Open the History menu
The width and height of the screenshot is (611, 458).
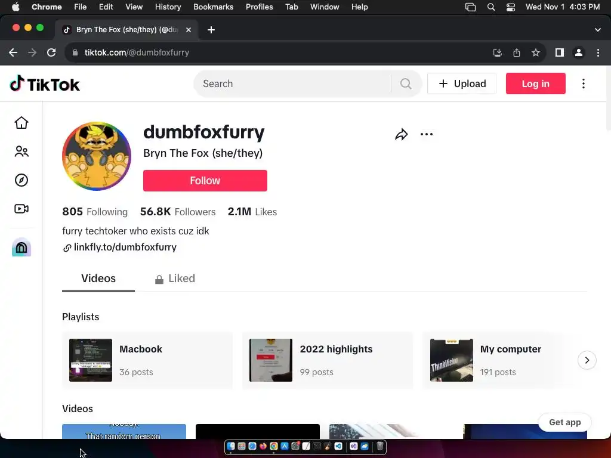pos(168,7)
